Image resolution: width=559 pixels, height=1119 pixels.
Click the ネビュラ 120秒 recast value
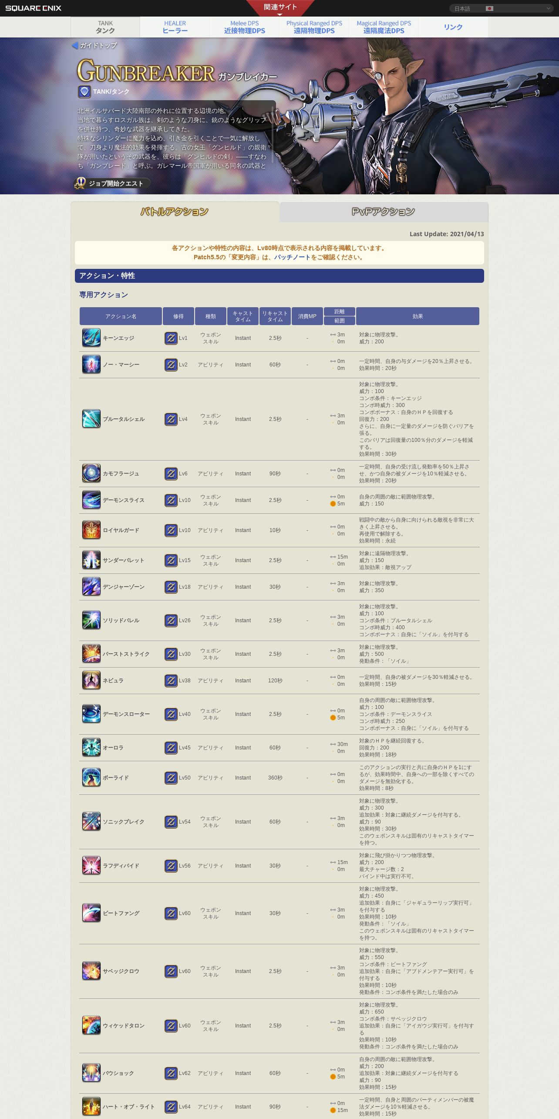(x=275, y=681)
